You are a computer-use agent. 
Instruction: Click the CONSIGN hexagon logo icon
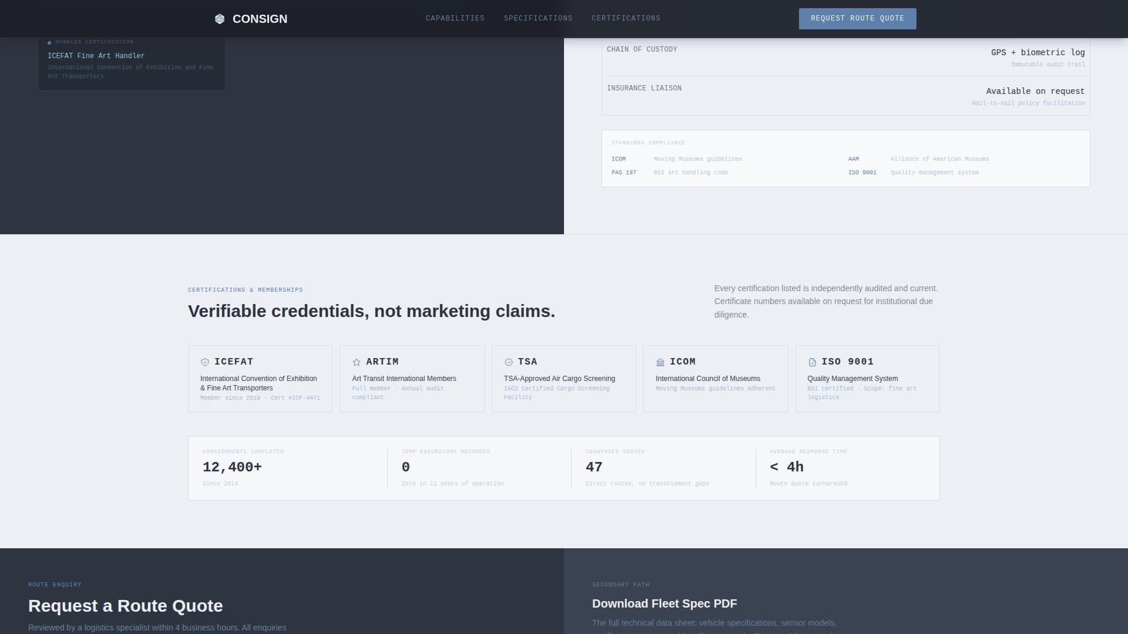click(x=220, y=19)
